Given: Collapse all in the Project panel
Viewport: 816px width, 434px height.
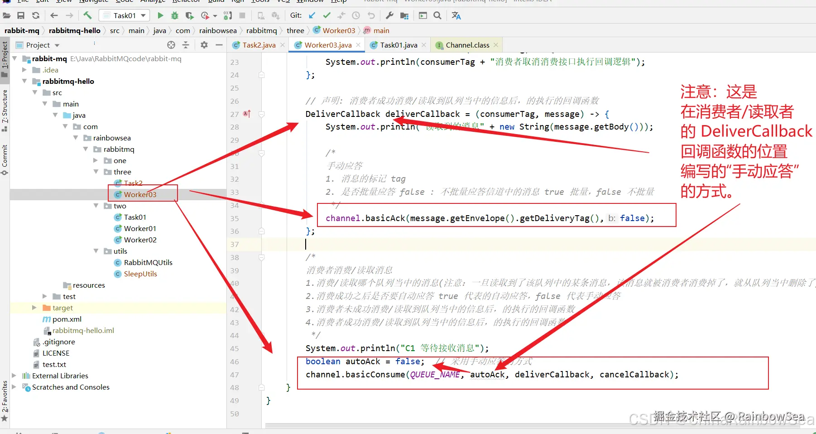Looking at the screenshot, I should [186, 45].
